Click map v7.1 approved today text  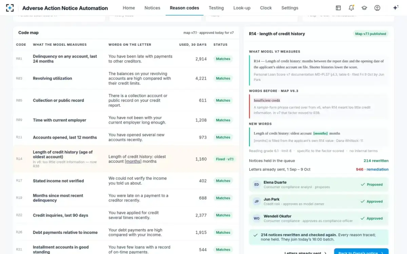[x=209, y=33]
